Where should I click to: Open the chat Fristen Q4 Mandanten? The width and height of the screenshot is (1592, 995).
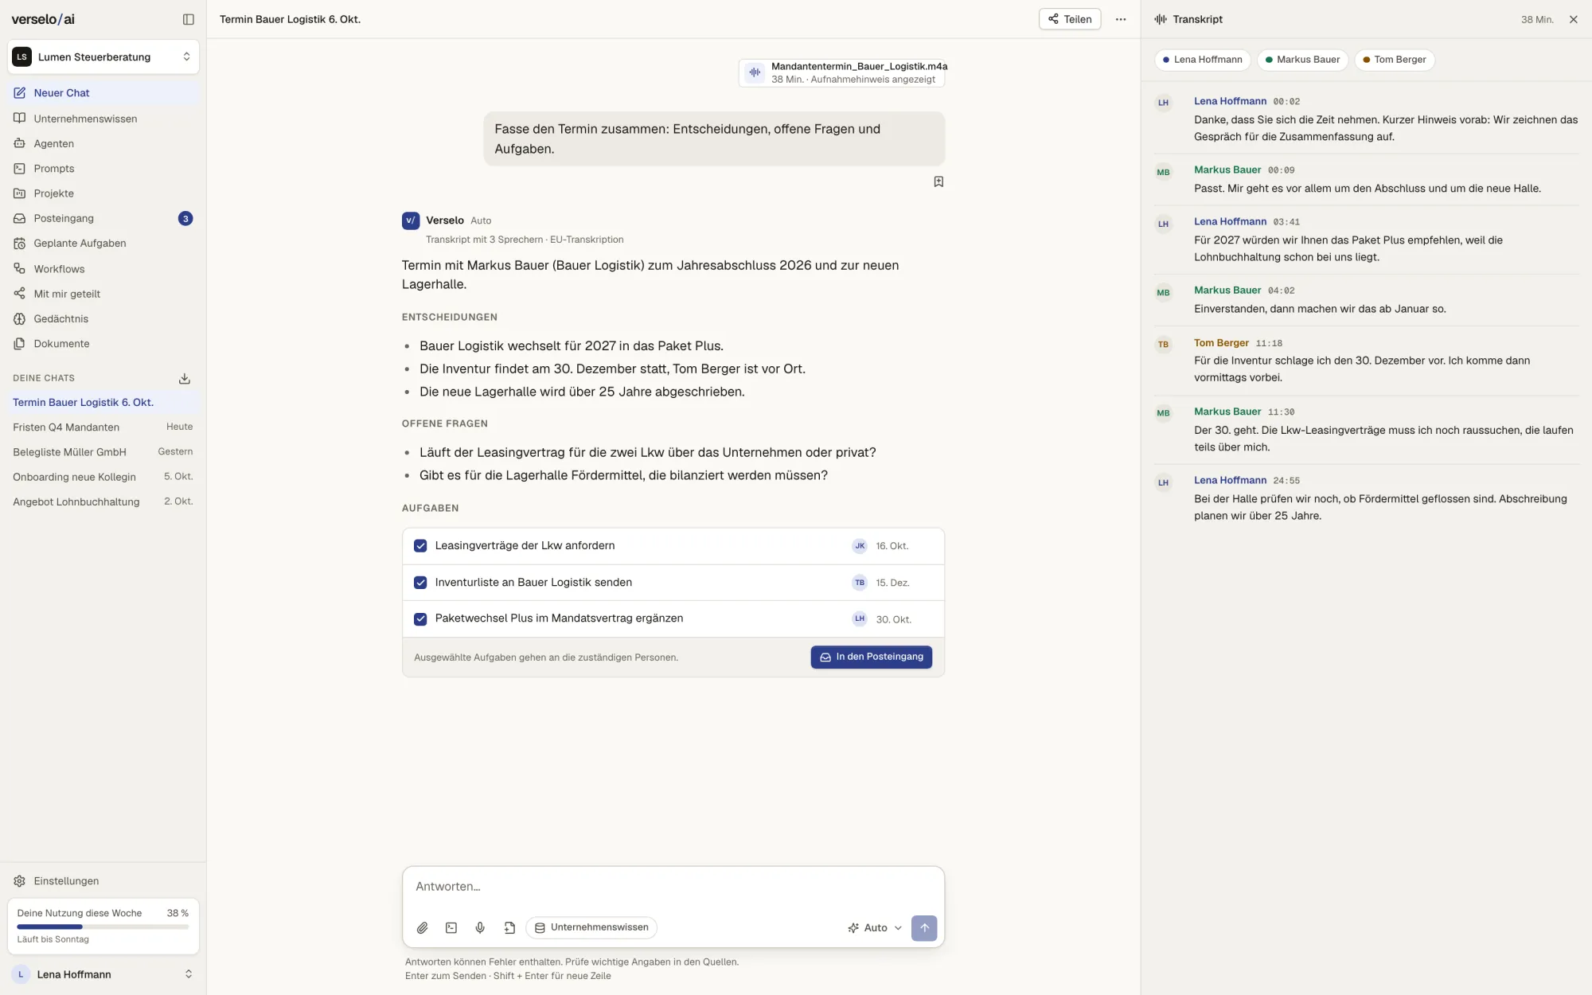(x=103, y=427)
